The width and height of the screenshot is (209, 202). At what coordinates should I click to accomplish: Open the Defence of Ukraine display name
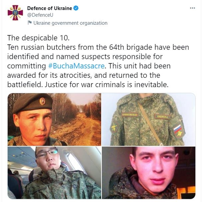pyautogui.click(x=50, y=8)
